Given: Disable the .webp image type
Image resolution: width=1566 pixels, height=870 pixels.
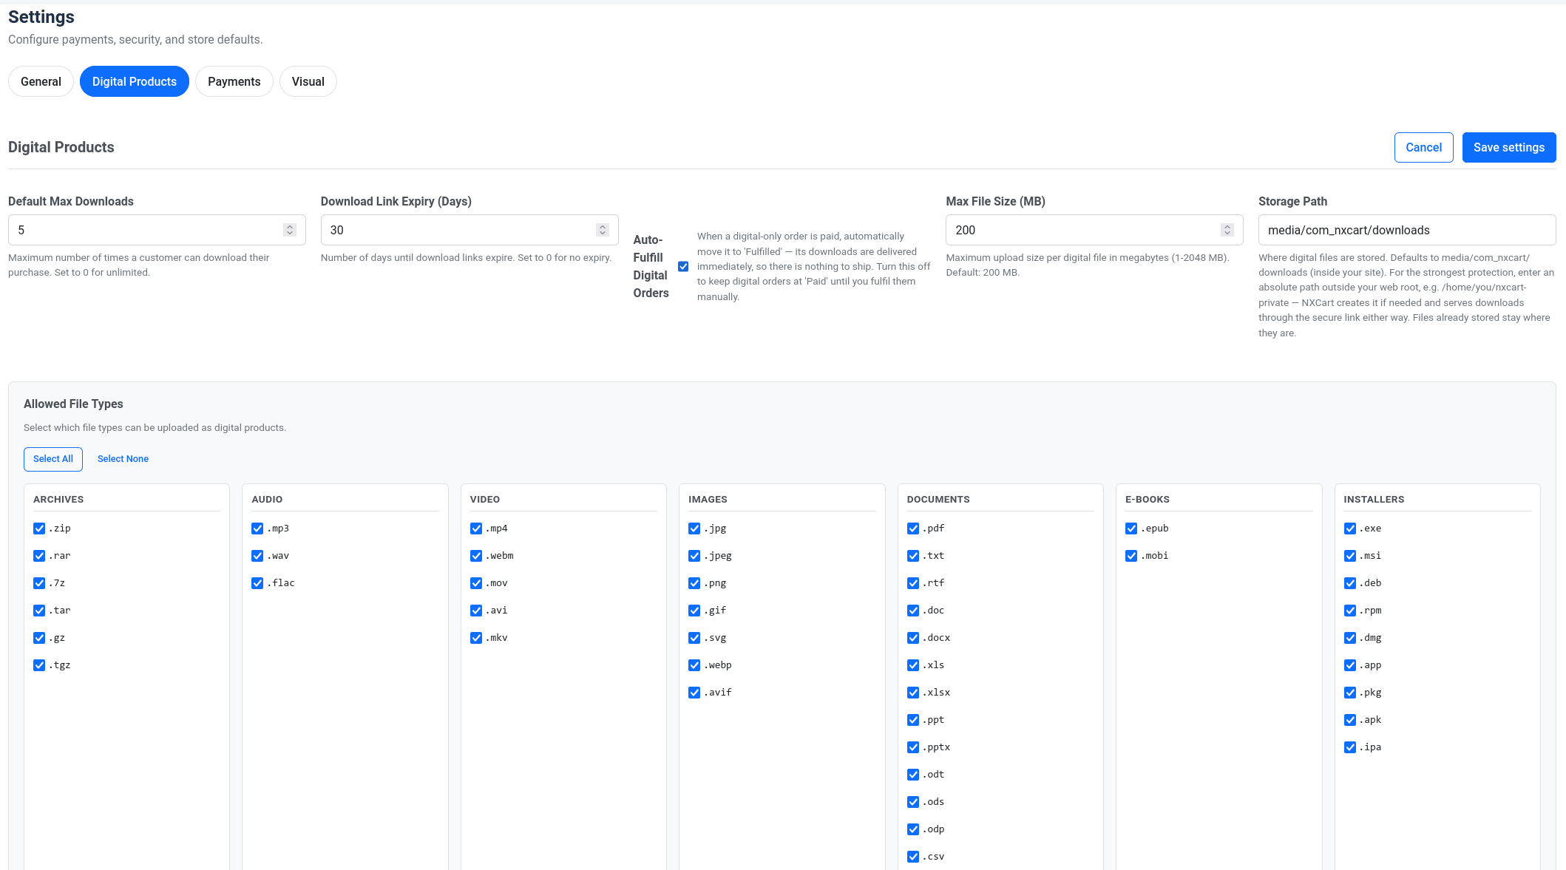Looking at the screenshot, I should pyautogui.click(x=694, y=665).
